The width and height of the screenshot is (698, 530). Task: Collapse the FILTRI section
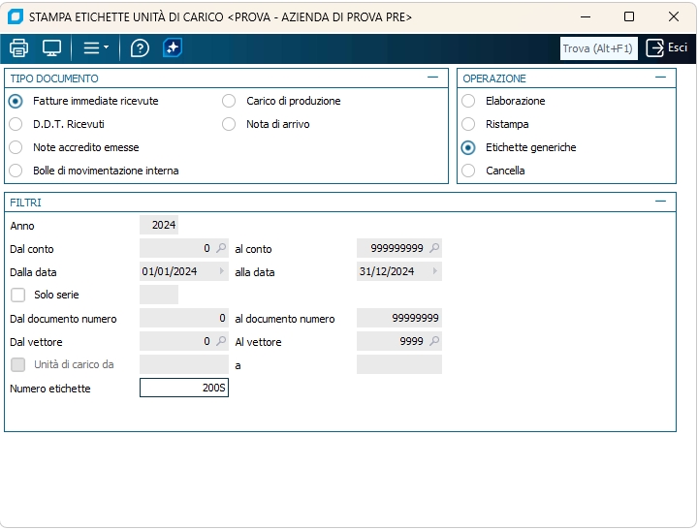[660, 202]
